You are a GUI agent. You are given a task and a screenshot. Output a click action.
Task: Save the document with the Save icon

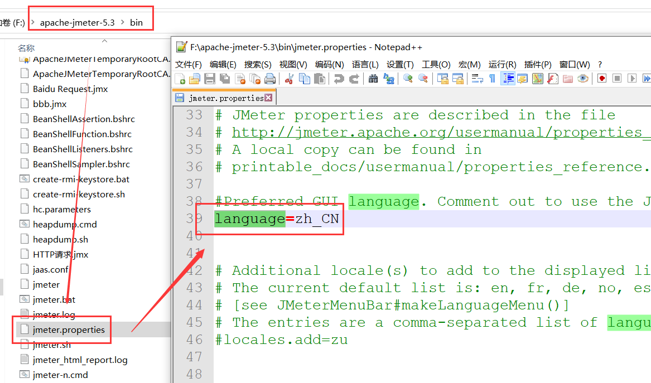point(210,79)
